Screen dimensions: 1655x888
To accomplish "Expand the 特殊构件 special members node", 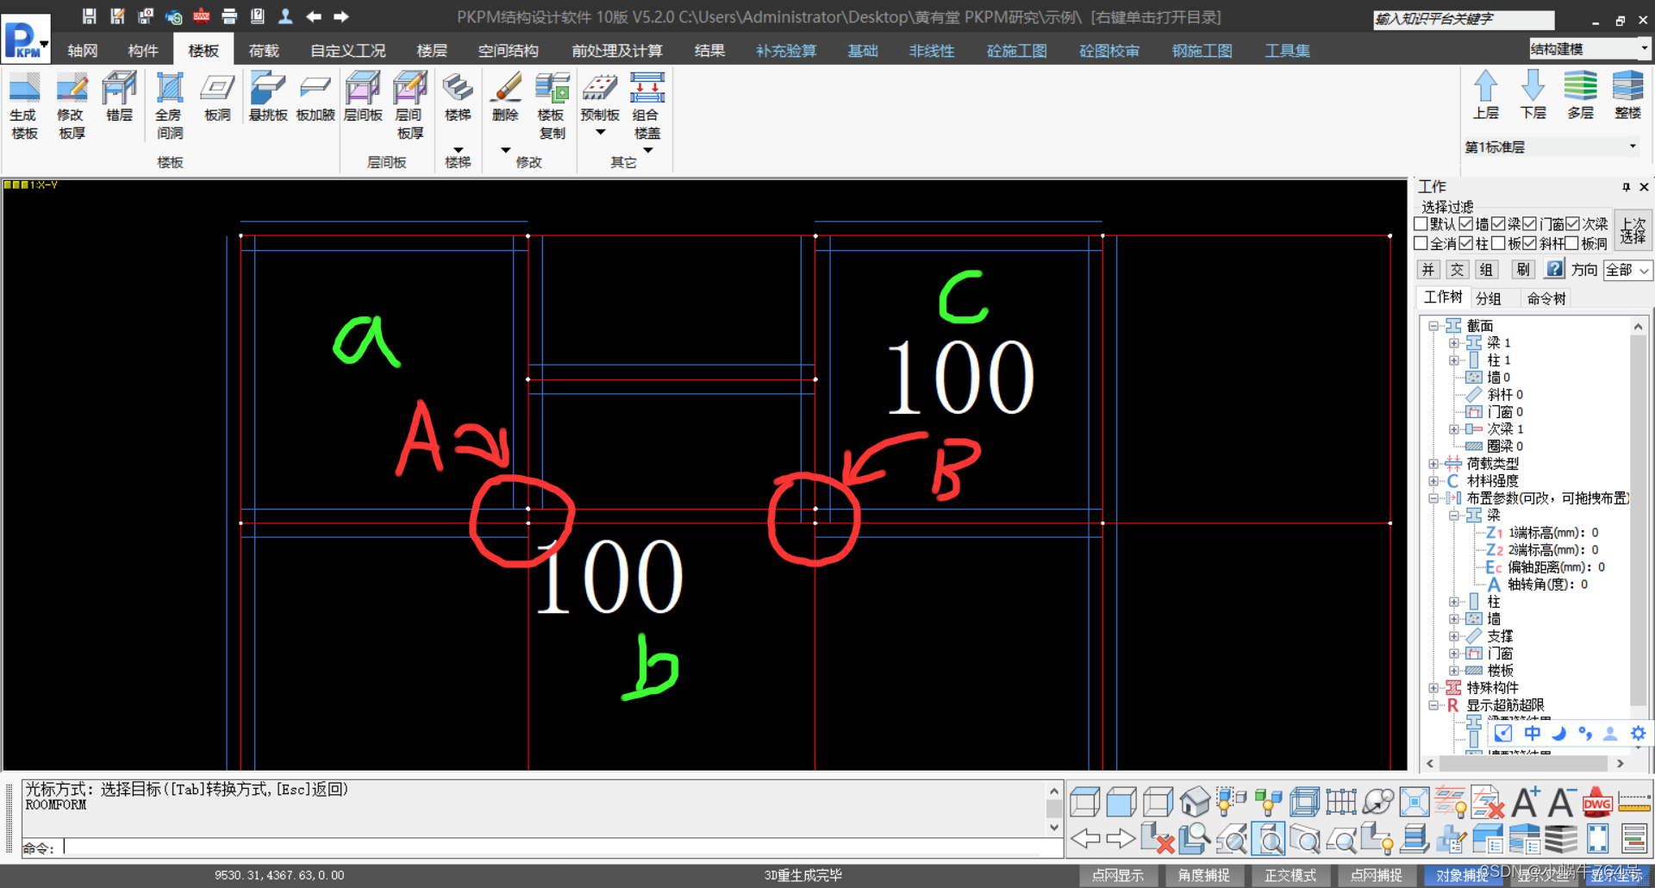I will 1433,688.
